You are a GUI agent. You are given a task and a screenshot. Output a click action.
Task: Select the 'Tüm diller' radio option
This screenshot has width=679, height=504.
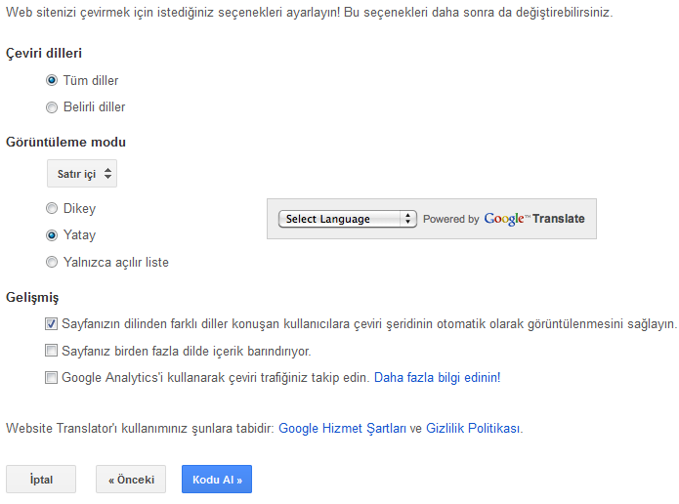pos(52,81)
